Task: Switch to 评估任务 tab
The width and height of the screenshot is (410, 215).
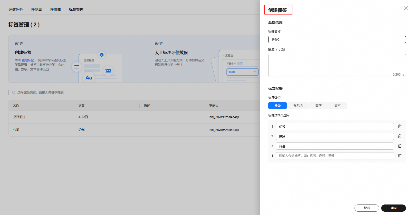Action: [x=16, y=9]
